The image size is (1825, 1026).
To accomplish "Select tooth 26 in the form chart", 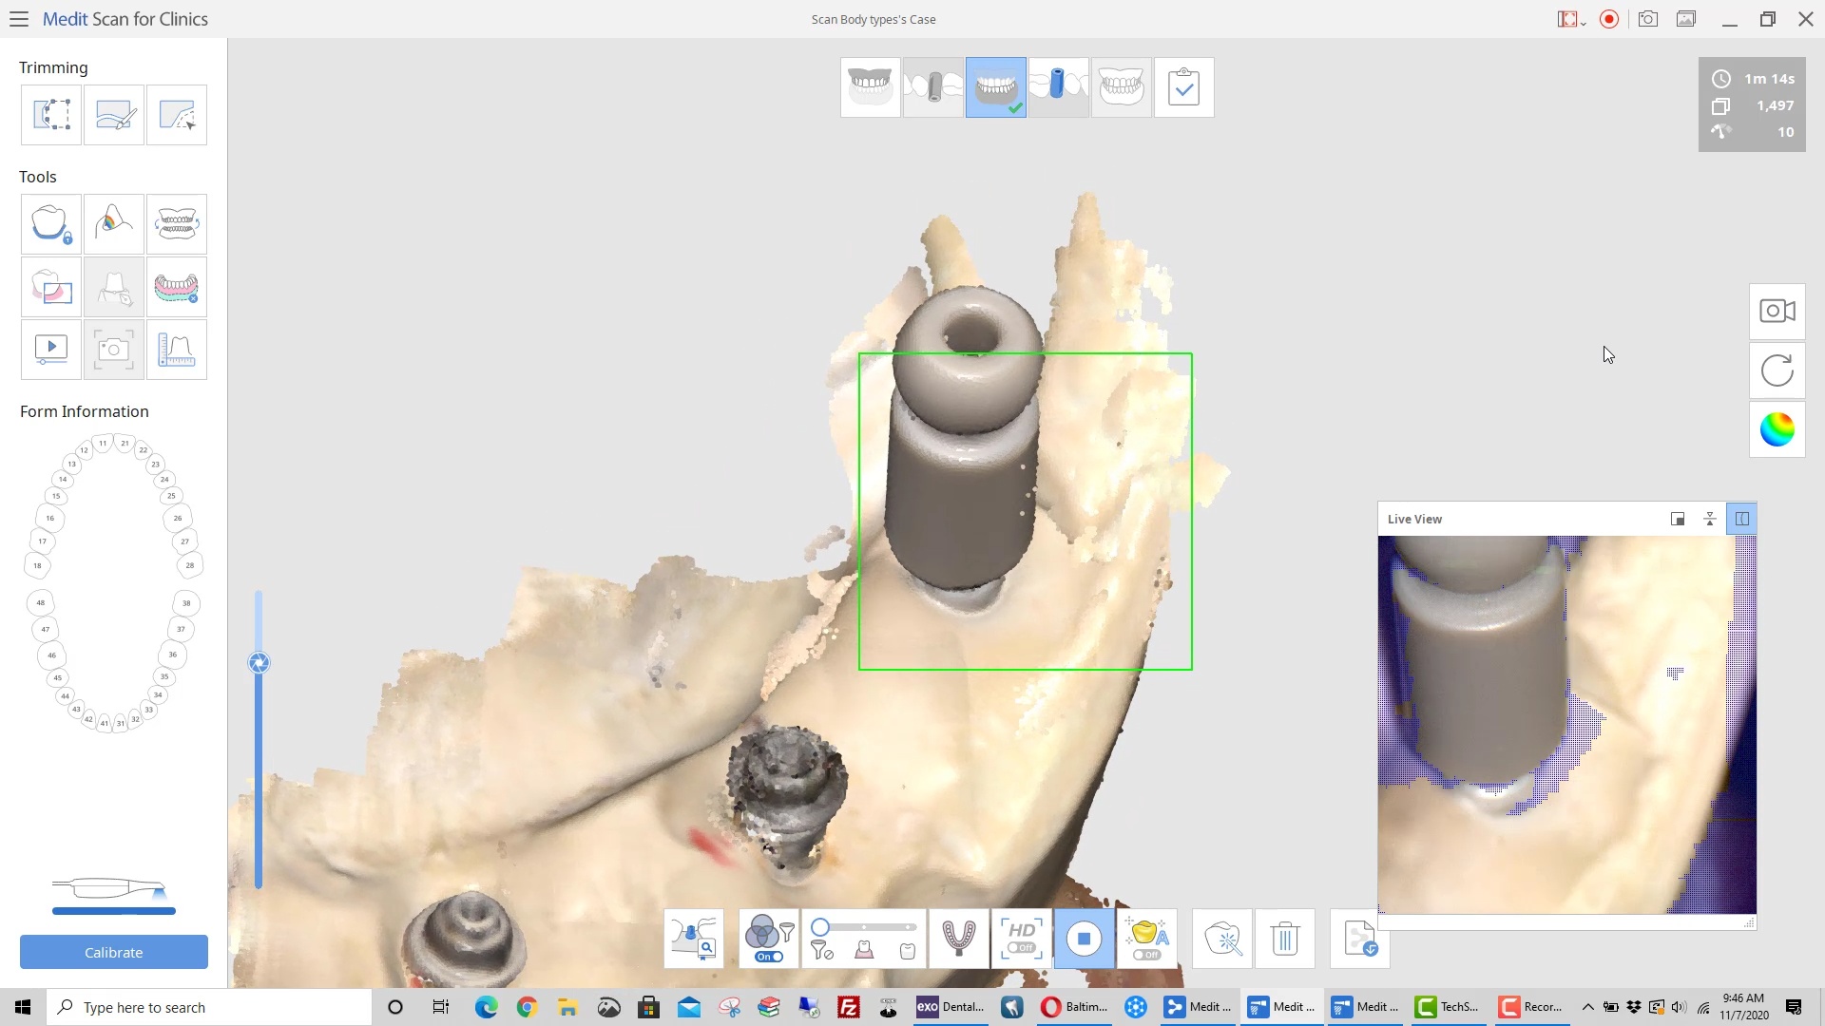I will 178,518.
